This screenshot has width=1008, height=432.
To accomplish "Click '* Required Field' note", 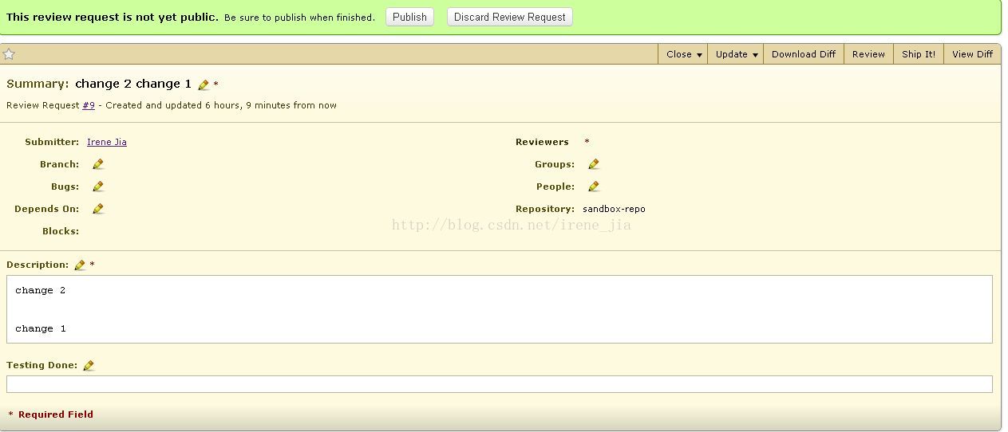I will (x=50, y=414).
